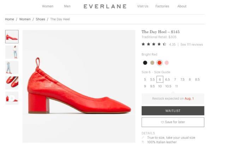Select size 6.5
The width and height of the screenshot is (226, 144).
[x=167, y=80]
